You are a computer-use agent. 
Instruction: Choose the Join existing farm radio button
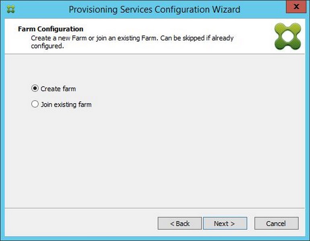coord(35,104)
